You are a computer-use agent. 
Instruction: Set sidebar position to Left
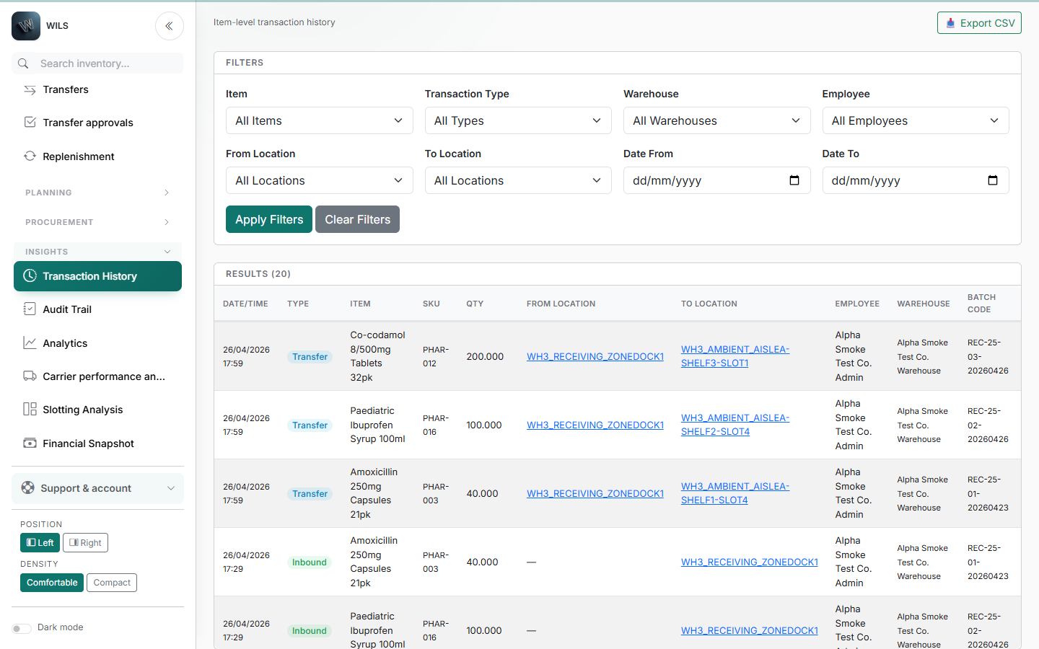pyautogui.click(x=40, y=543)
